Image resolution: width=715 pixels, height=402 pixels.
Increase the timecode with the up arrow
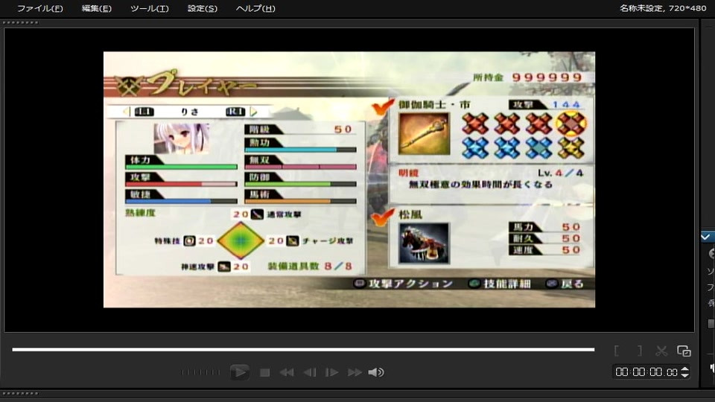tap(684, 368)
